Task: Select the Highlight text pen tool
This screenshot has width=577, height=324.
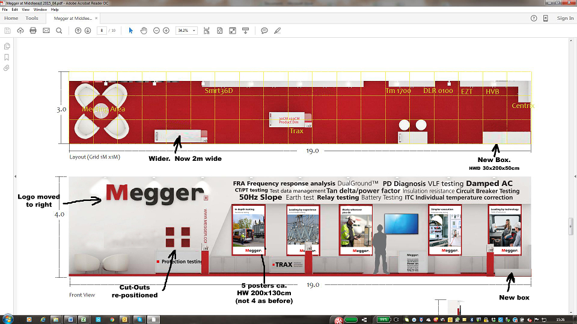Action: [278, 31]
